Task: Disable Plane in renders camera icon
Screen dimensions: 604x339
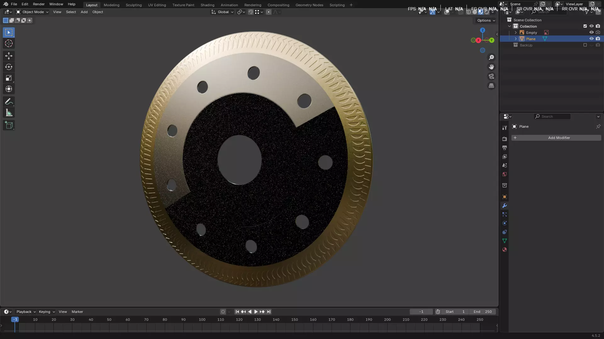Action: tap(598, 39)
